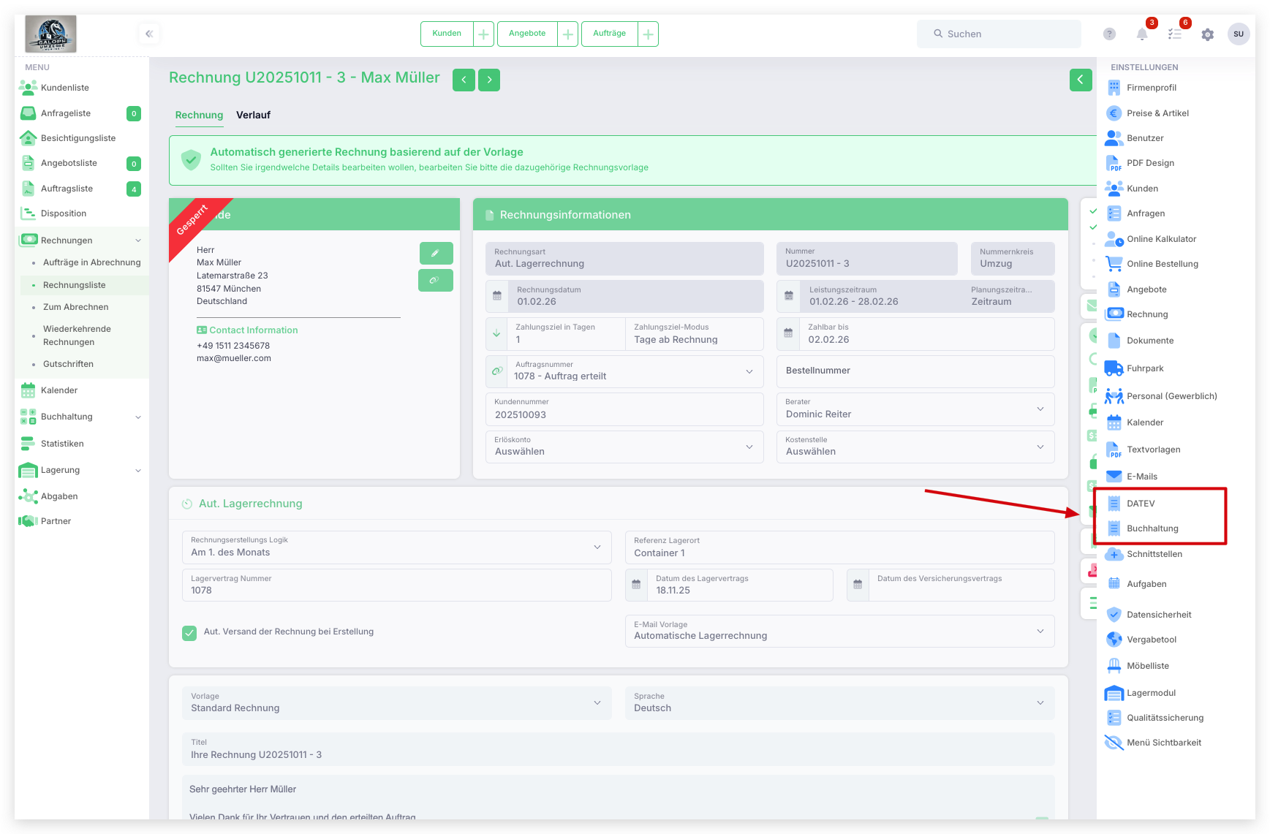Open Wiederkehrende Rechnungen submenu item
The image size is (1270, 834).
pyautogui.click(x=77, y=336)
